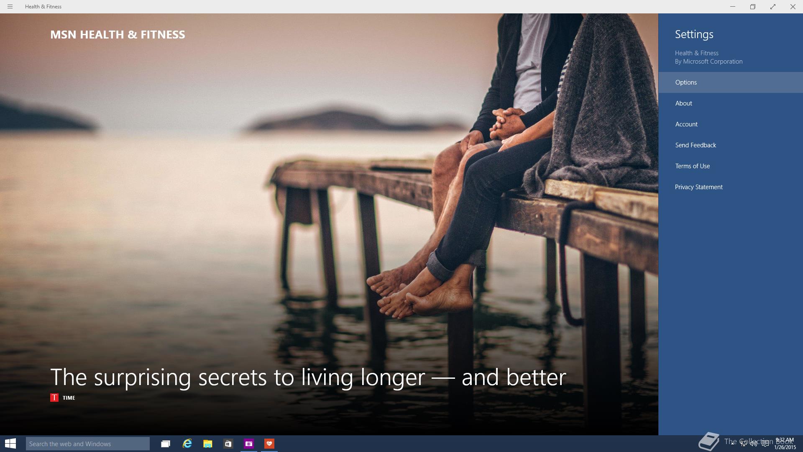Click the MSN Health & Fitness heading
This screenshot has width=803, height=452.
pyautogui.click(x=118, y=35)
